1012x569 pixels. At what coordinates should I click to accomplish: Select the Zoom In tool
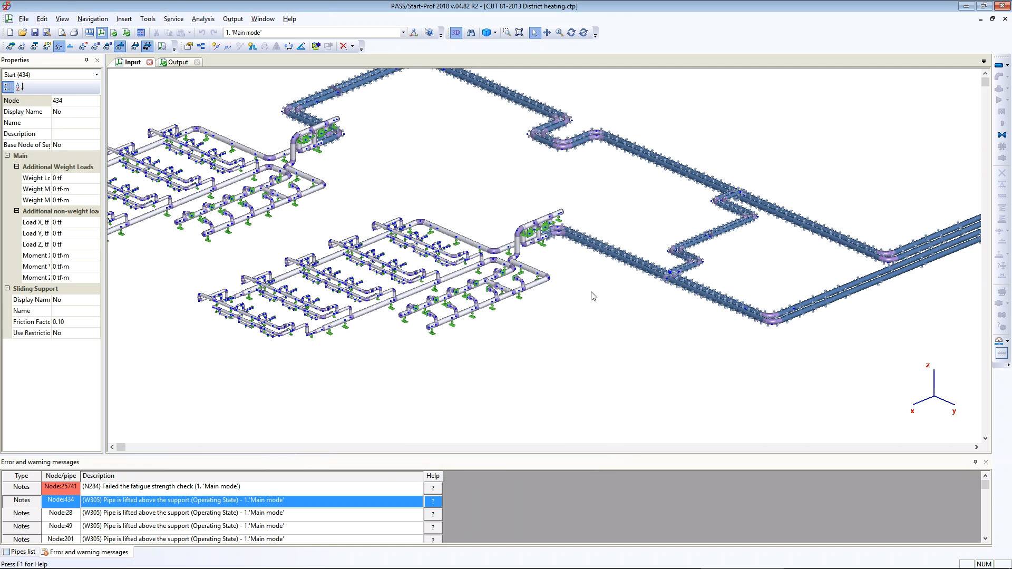pyautogui.click(x=560, y=32)
